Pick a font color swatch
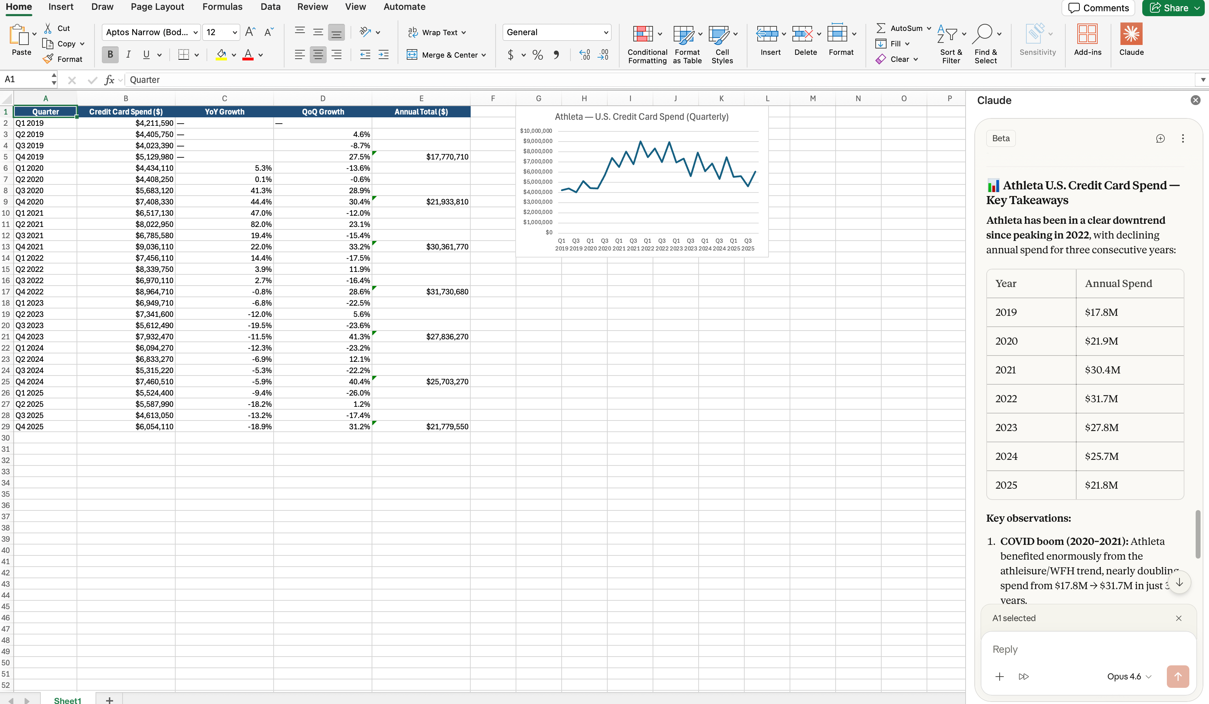Screen dimensions: 1209x704 pos(248,55)
